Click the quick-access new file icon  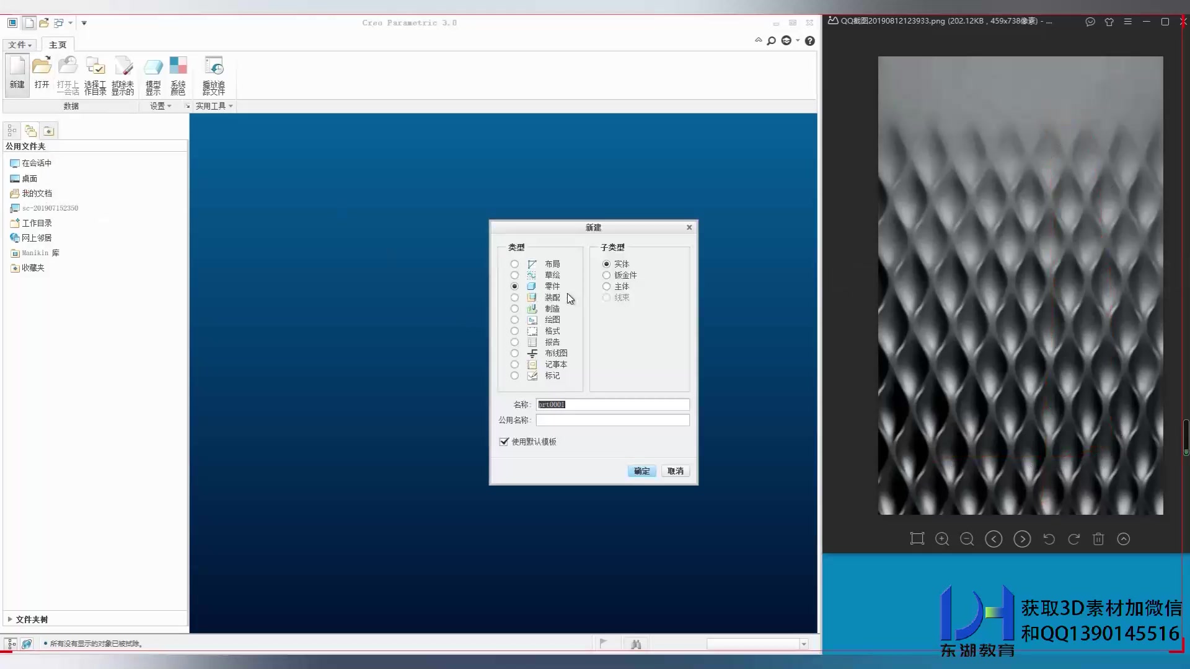29,23
